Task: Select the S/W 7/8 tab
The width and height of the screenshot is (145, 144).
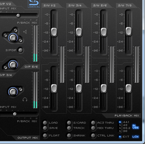Action: (125, 6)
